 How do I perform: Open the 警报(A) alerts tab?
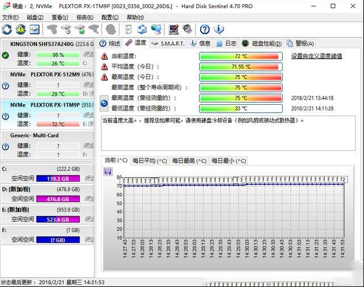tap(300, 43)
